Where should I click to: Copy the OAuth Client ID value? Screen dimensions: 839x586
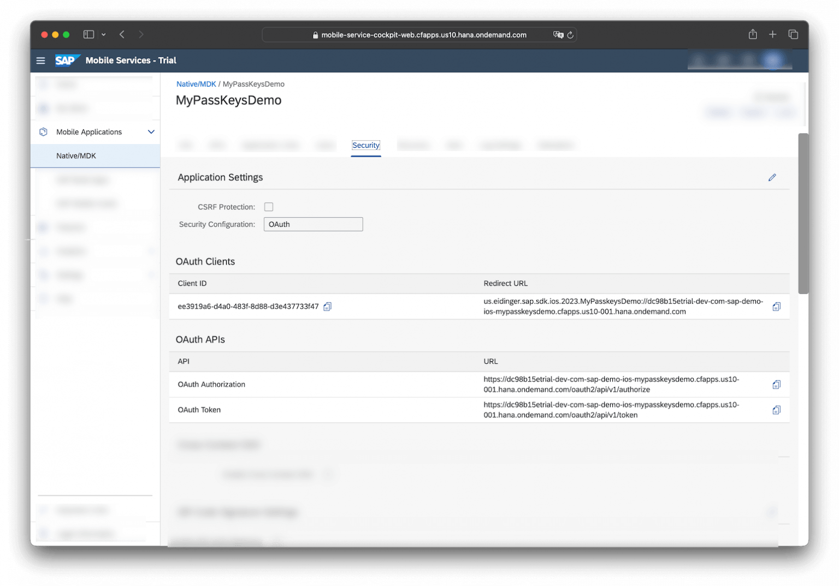327,306
